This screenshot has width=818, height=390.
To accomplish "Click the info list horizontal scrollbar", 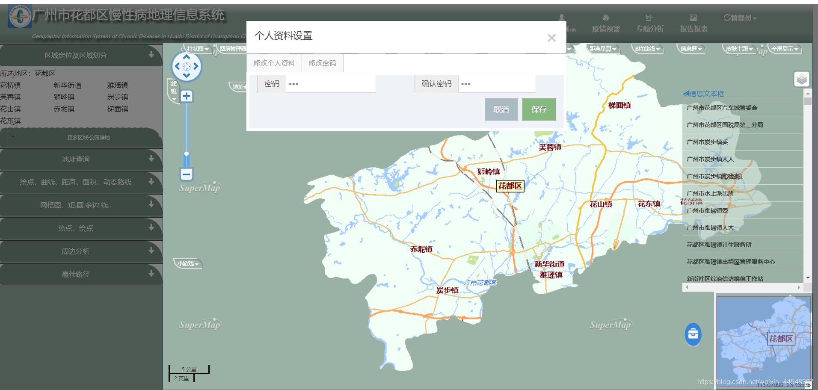I will 742,287.
